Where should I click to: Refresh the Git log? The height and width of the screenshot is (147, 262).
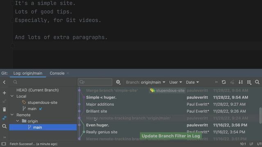click(224, 82)
